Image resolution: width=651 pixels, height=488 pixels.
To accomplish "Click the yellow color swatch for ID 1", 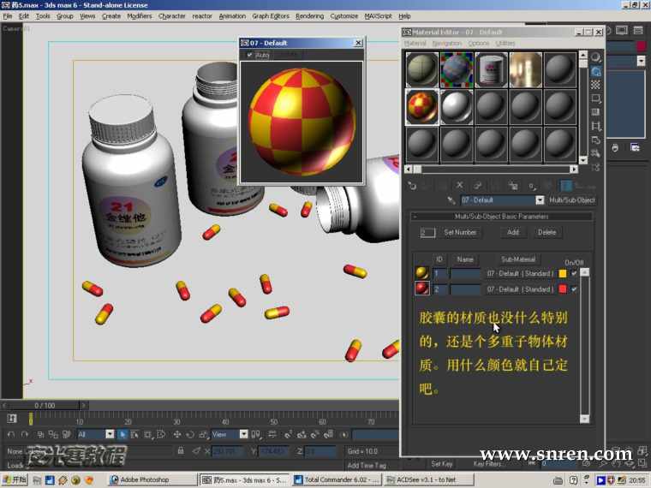I will [562, 274].
